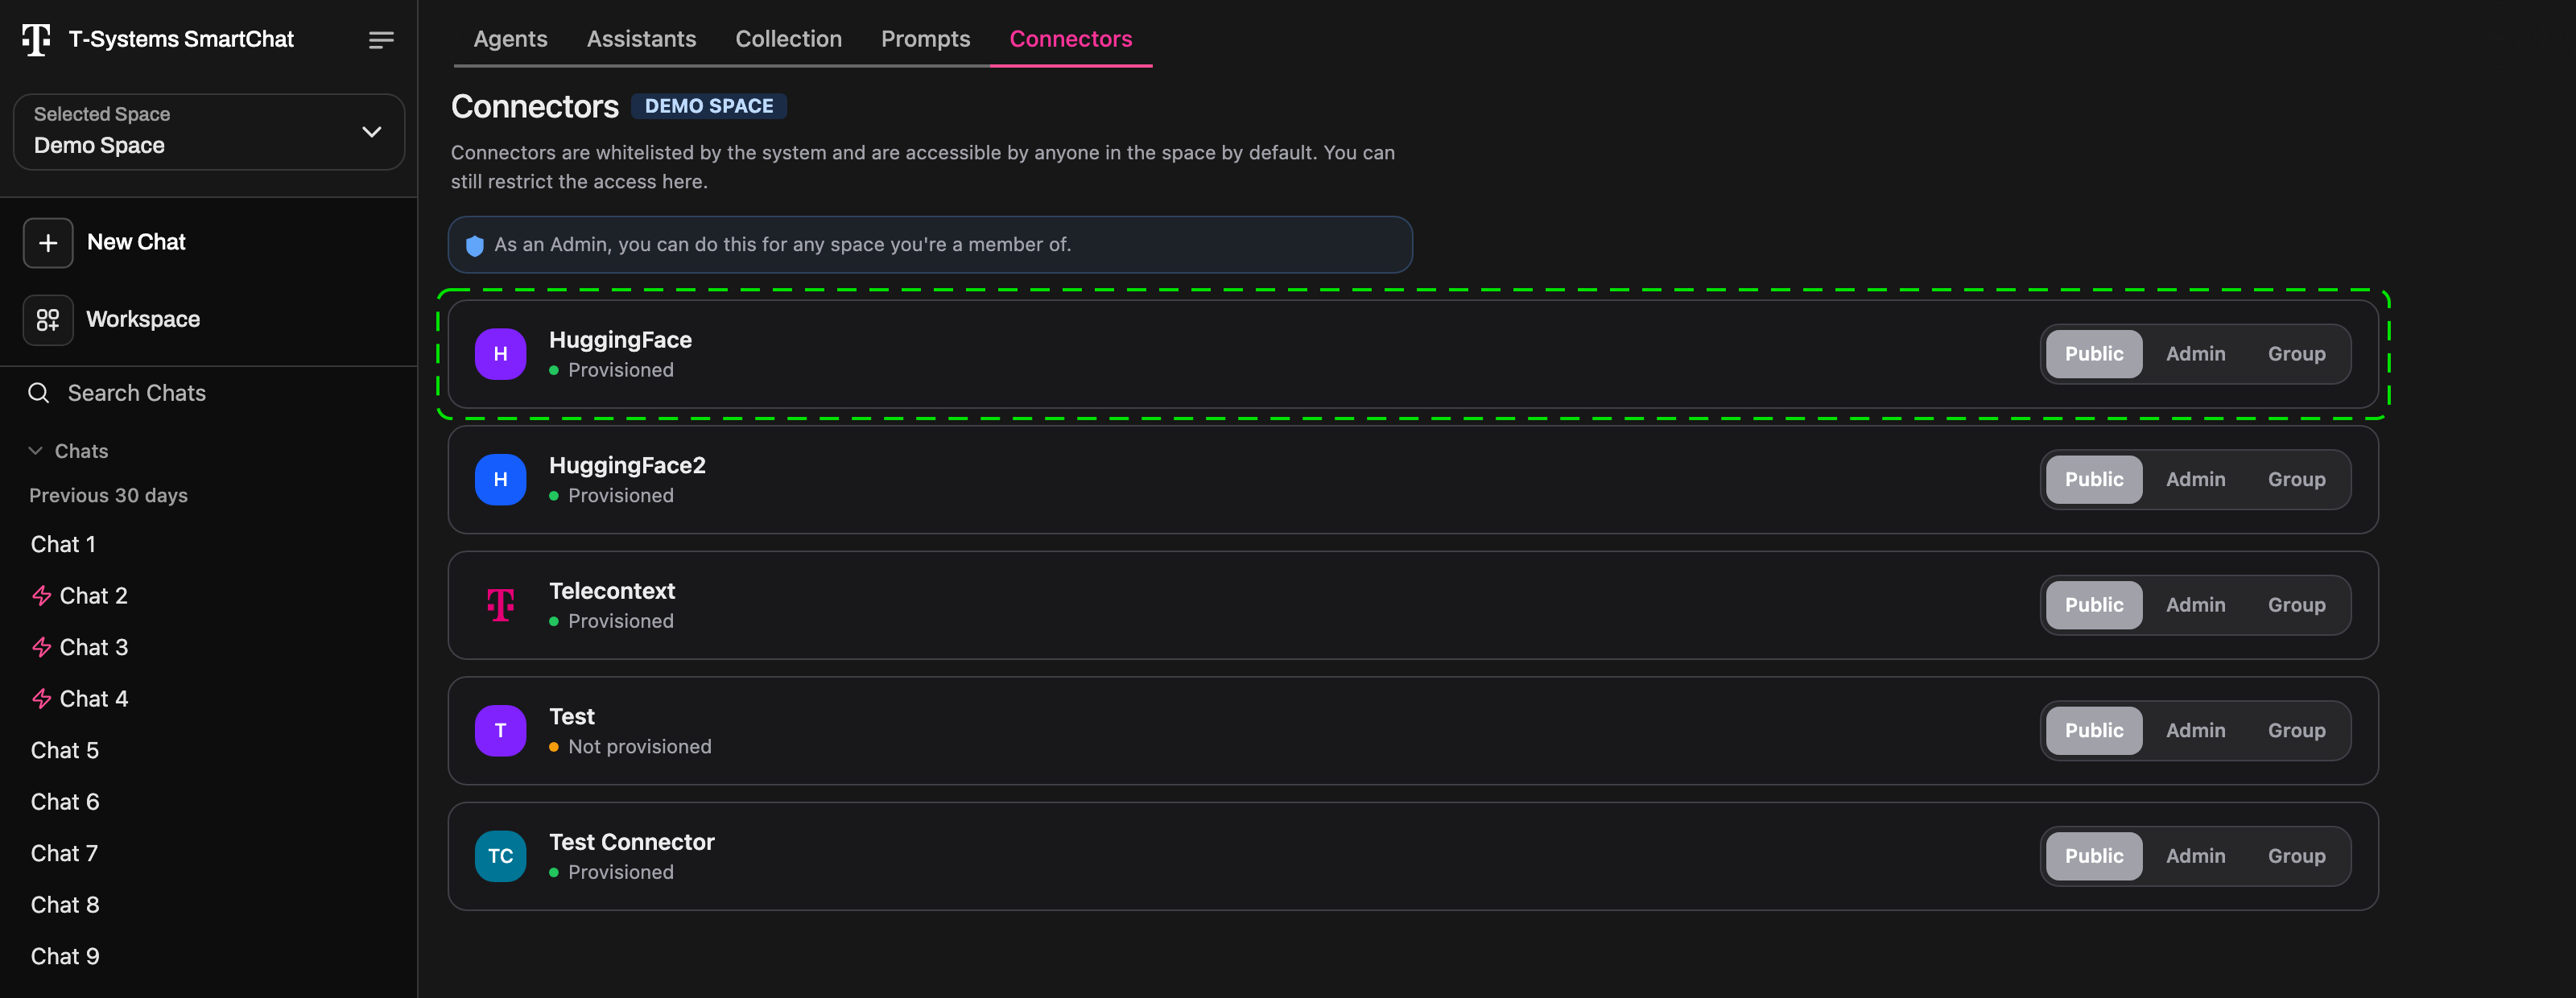
Task: Set HuggingFace access to Admin
Action: (x=2195, y=354)
